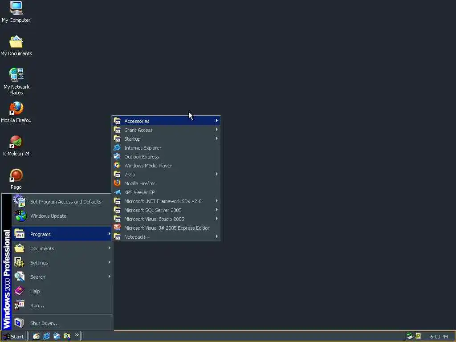Click the Set Program Access and Defaults icon
The height and width of the screenshot is (342, 456).
pyautogui.click(x=20, y=201)
